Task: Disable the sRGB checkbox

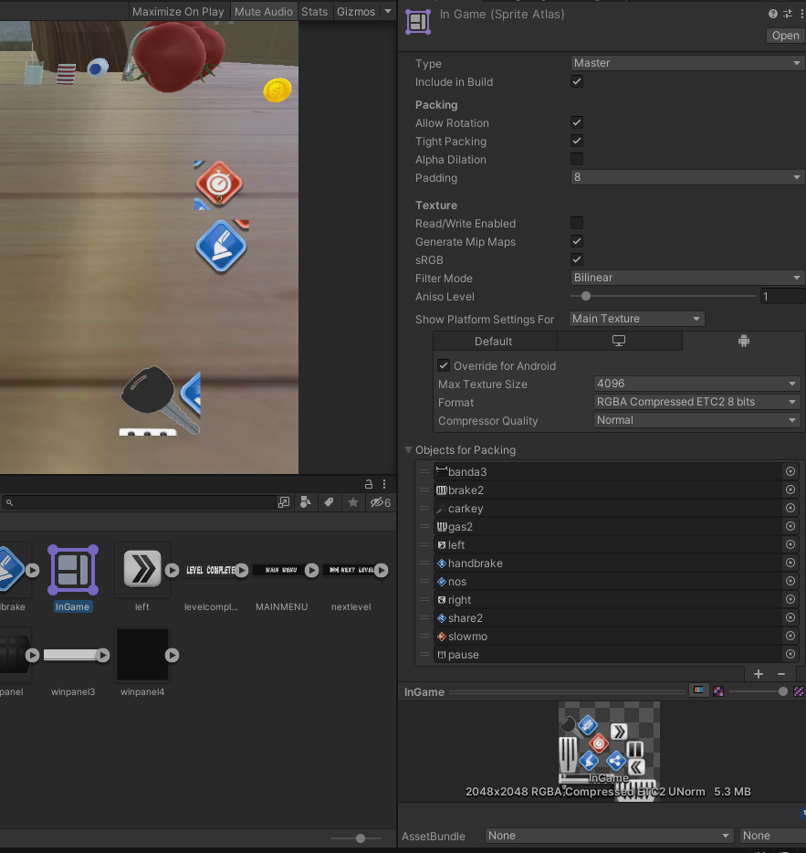Action: click(x=576, y=259)
